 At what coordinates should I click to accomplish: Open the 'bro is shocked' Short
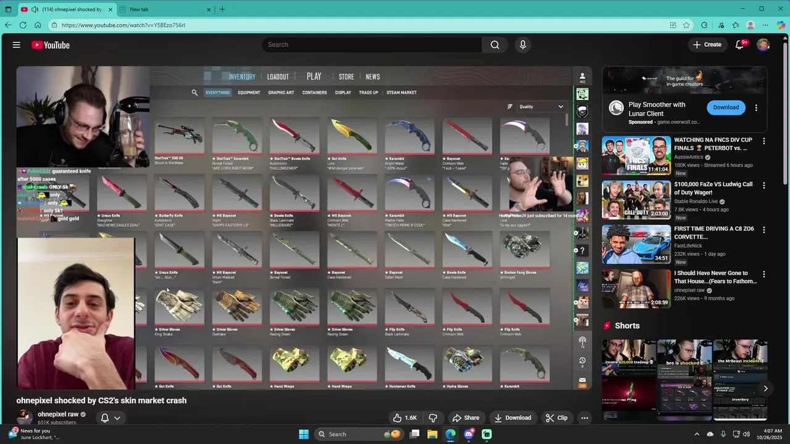pos(684,379)
